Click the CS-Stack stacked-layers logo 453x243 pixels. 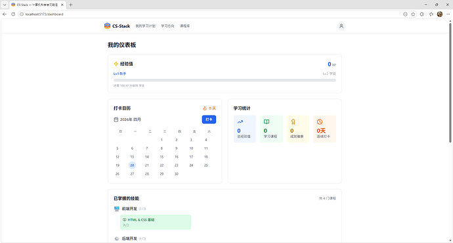(107, 26)
